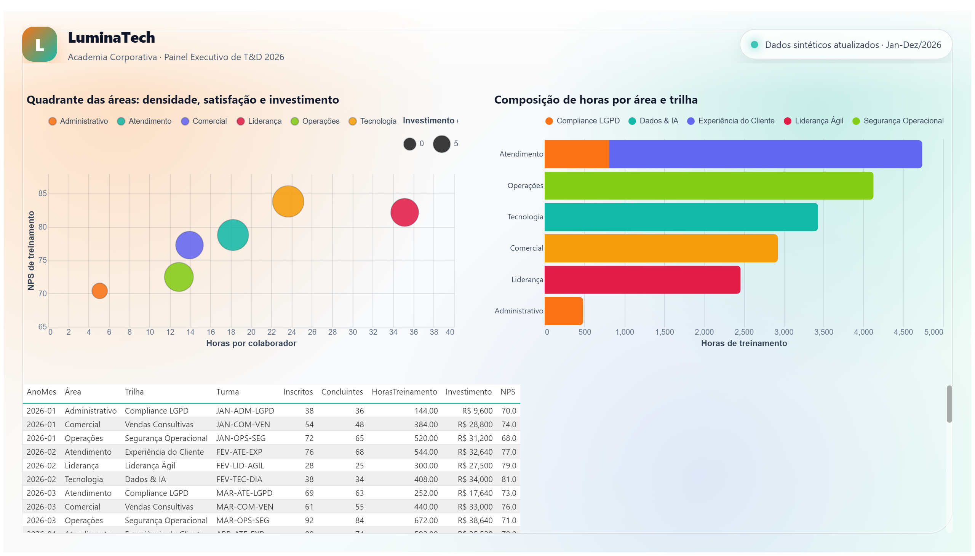Screen dimensions: 975x556
Task: Click the purple Experiência segment of Atendimento bar
Action: (765, 154)
